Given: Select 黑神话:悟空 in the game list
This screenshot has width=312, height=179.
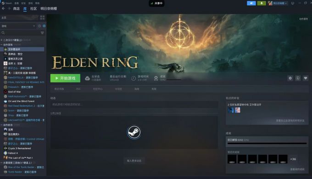Looking at the screenshot, I should pos(15,54).
